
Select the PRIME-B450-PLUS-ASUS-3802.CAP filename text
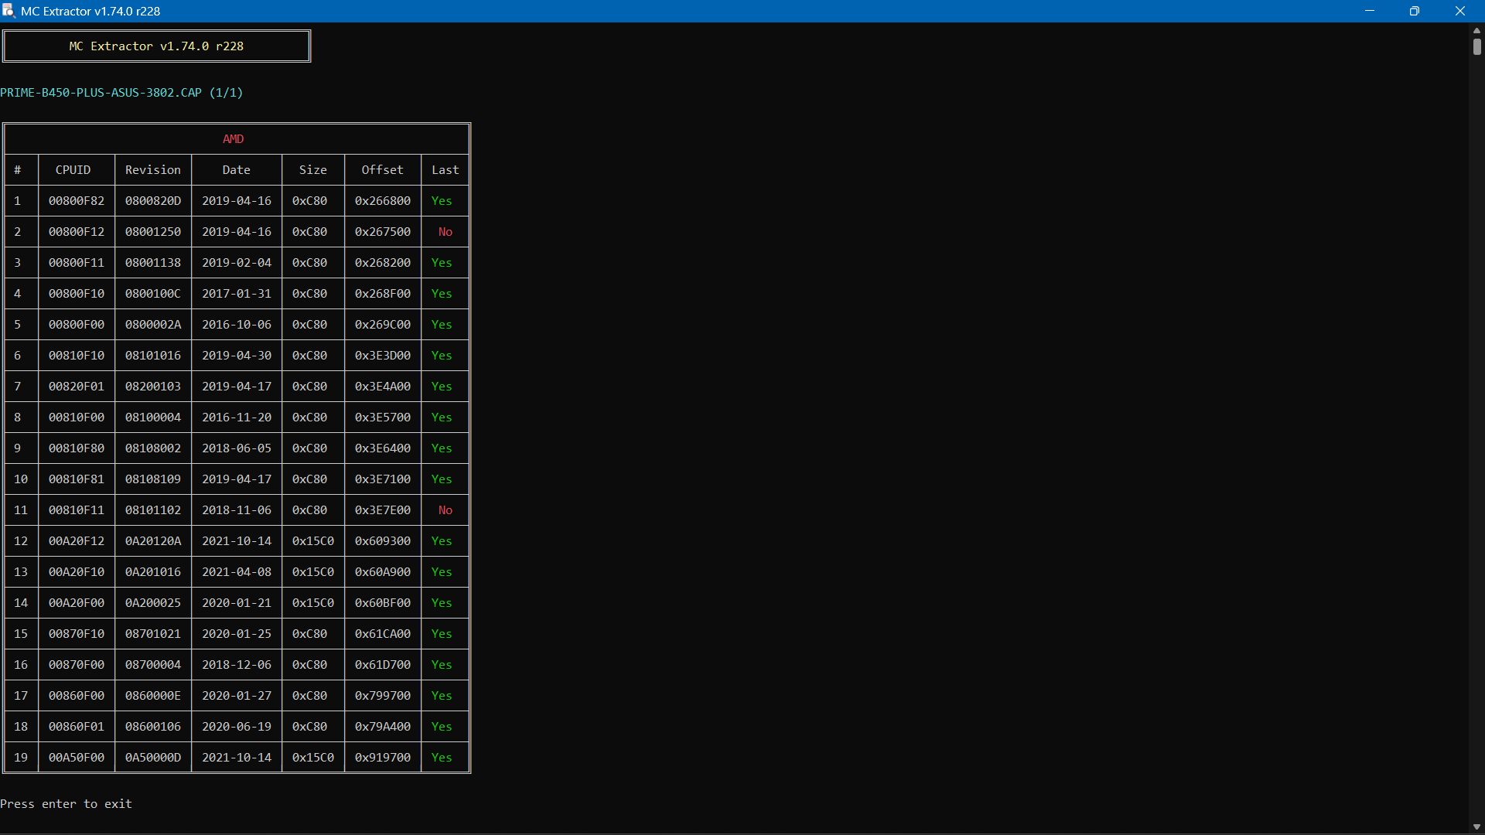121,92
